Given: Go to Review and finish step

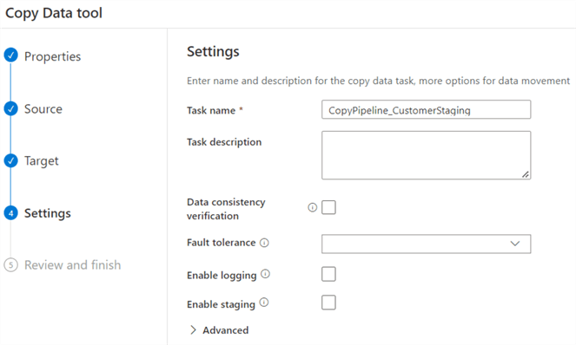Looking at the screenshot, I should click(72, 264).
